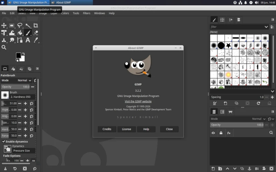The image size is (276, 172).
Task: Toggle layer visibility eye column header
Action: pyautogui.click(x=213, y=133)
